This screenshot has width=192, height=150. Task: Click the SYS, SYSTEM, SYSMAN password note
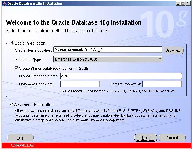pyautogui.click(x=118, y=91)
